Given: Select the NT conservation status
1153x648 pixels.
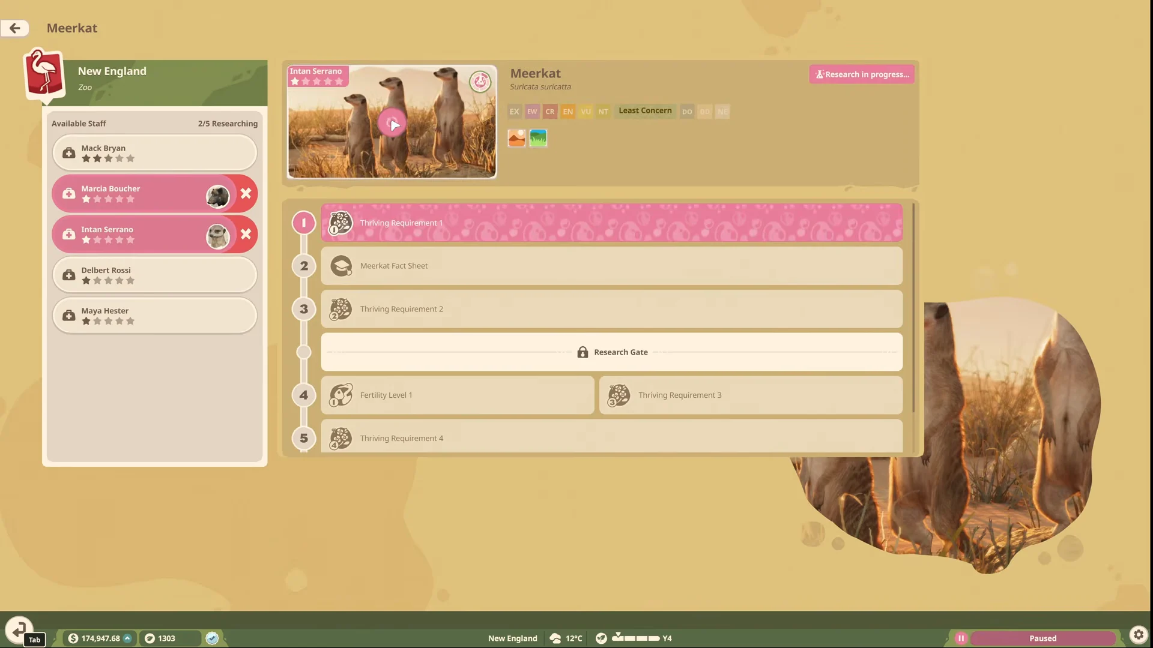Looking at the screenshot, I should 604,112.
